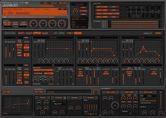The width and height of the screenshot is (166, 118).
Task: Select the RESONANCE palette item
Action: [23, 24]
